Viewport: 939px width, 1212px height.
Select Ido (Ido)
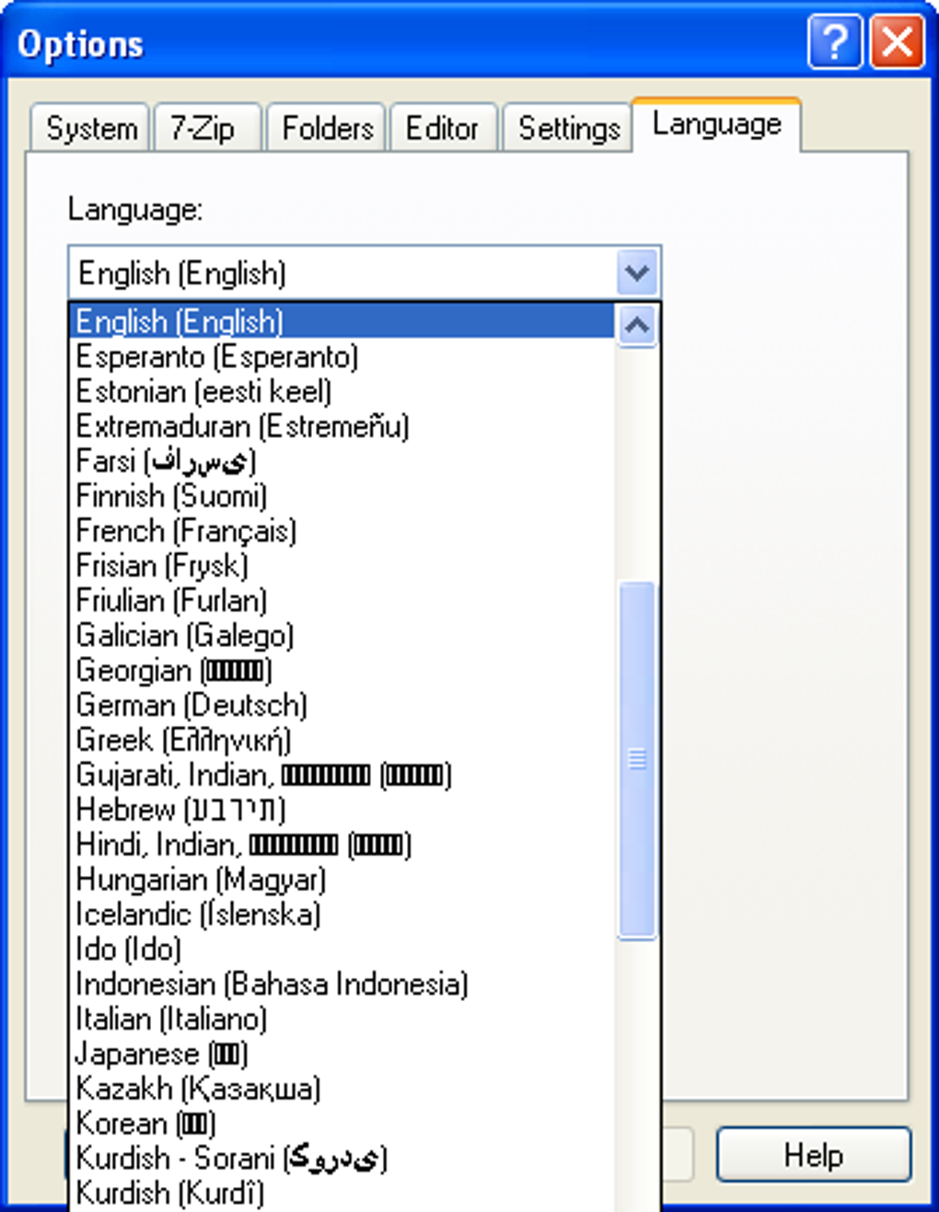coord(342,951)
